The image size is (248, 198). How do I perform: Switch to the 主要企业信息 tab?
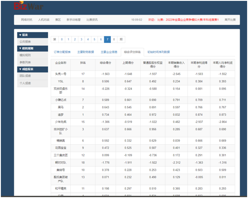tap(109, 52)
